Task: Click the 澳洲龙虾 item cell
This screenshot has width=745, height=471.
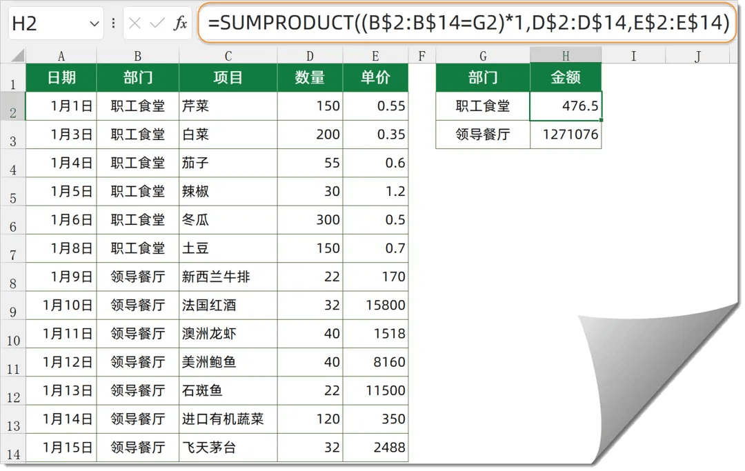Action: click(228, 334)
